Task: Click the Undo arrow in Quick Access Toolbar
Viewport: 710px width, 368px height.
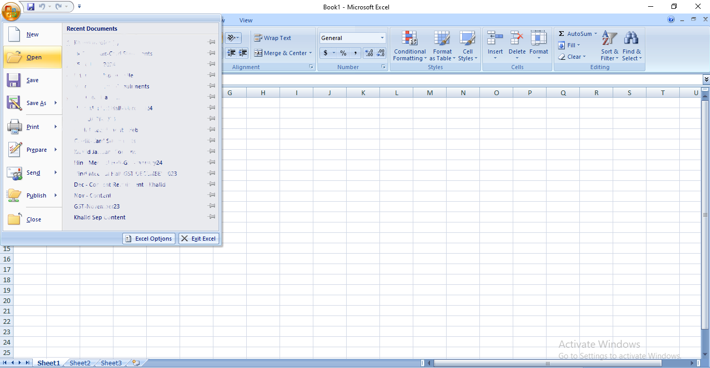Action: tap(42, 7)
